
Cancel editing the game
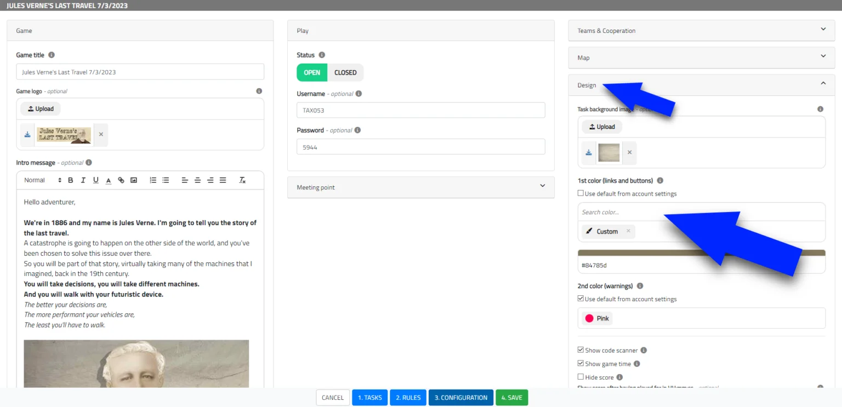333,398
